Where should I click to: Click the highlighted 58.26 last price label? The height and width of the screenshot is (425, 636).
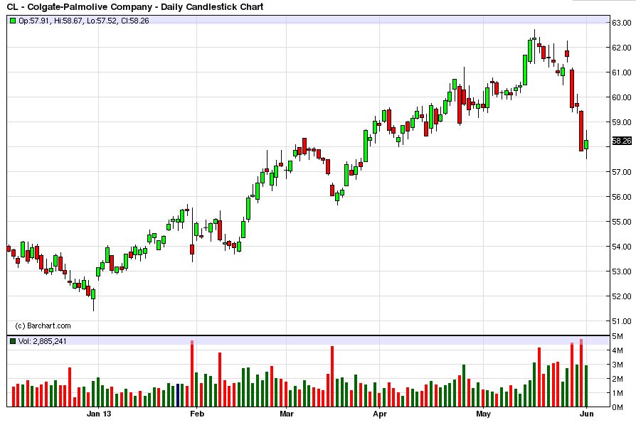click(621, 141)
